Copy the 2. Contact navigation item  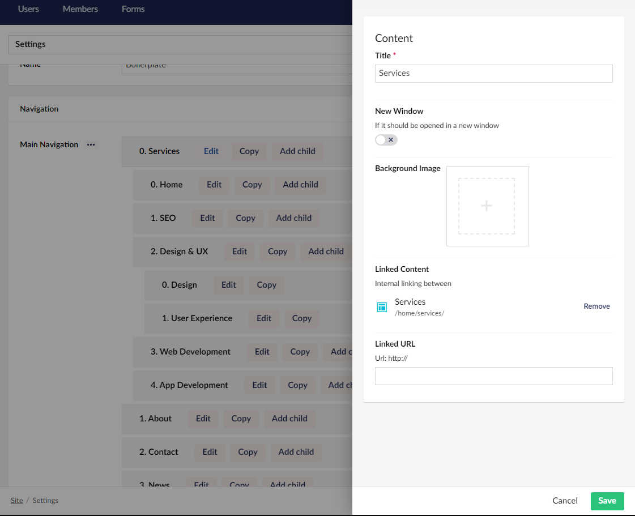(x=248, y=452)
